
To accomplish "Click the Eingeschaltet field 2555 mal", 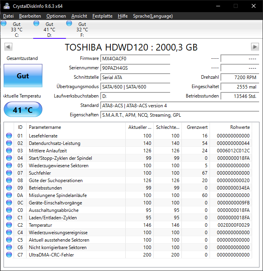I will (x=240, y=87).
